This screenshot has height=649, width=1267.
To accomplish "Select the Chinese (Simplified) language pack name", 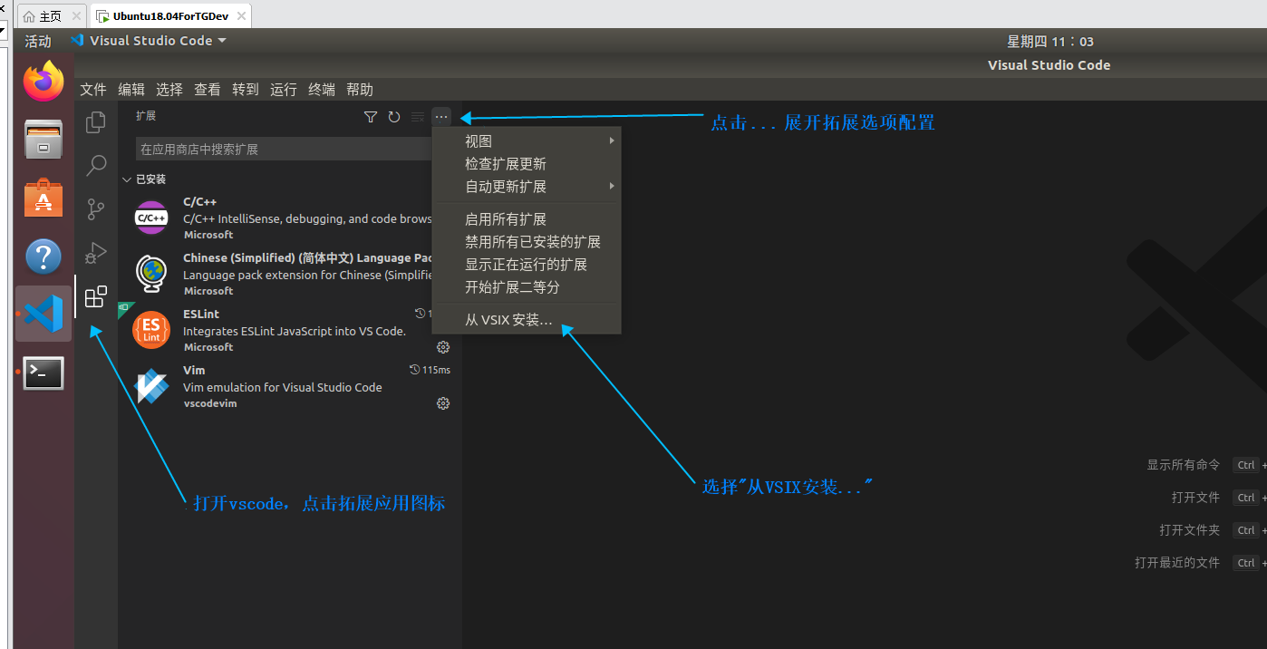I will point(308,258).
